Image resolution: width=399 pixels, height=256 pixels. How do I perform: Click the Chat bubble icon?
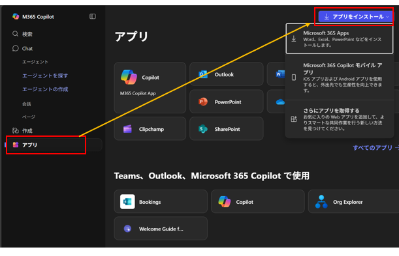tap(15, 48)
